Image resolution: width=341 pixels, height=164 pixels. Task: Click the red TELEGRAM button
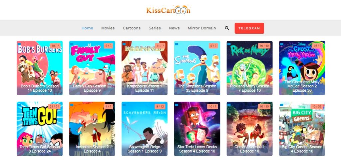pos(249,28)
